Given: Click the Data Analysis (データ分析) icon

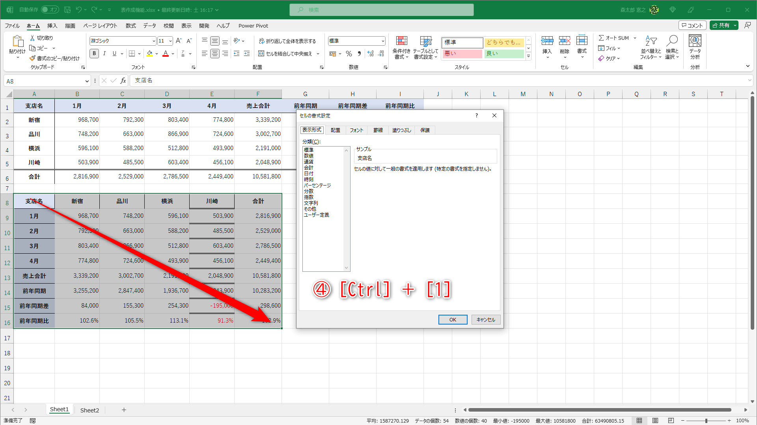Looking at the screenshot, I should coord(695,47).
